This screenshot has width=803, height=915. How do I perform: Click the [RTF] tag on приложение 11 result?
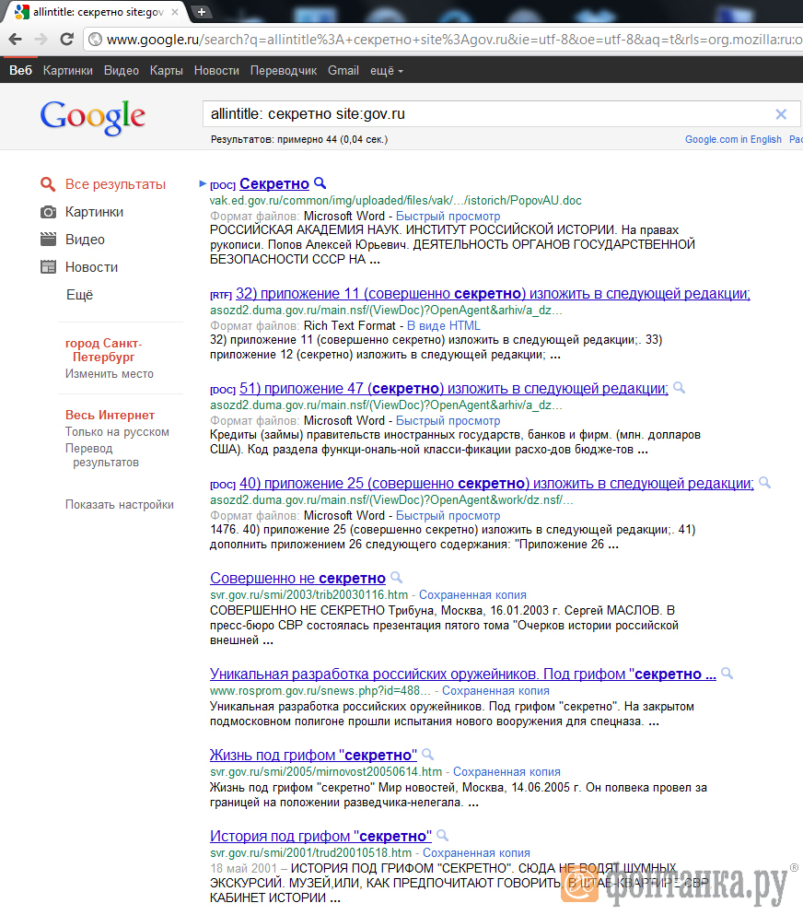point(221,295)
